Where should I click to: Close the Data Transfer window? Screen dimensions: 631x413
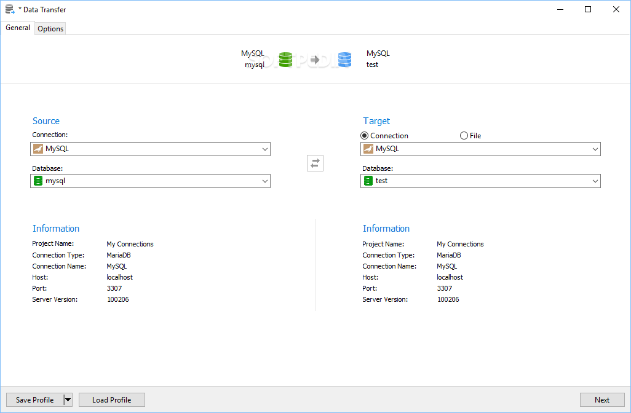pyautogui.click(x=616, y=9)
